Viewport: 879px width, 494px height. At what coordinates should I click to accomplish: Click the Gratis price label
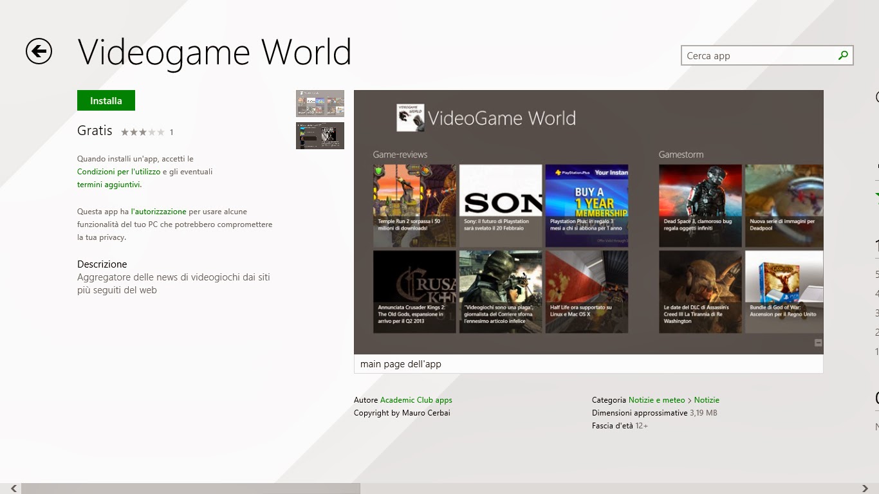point(95,131)
